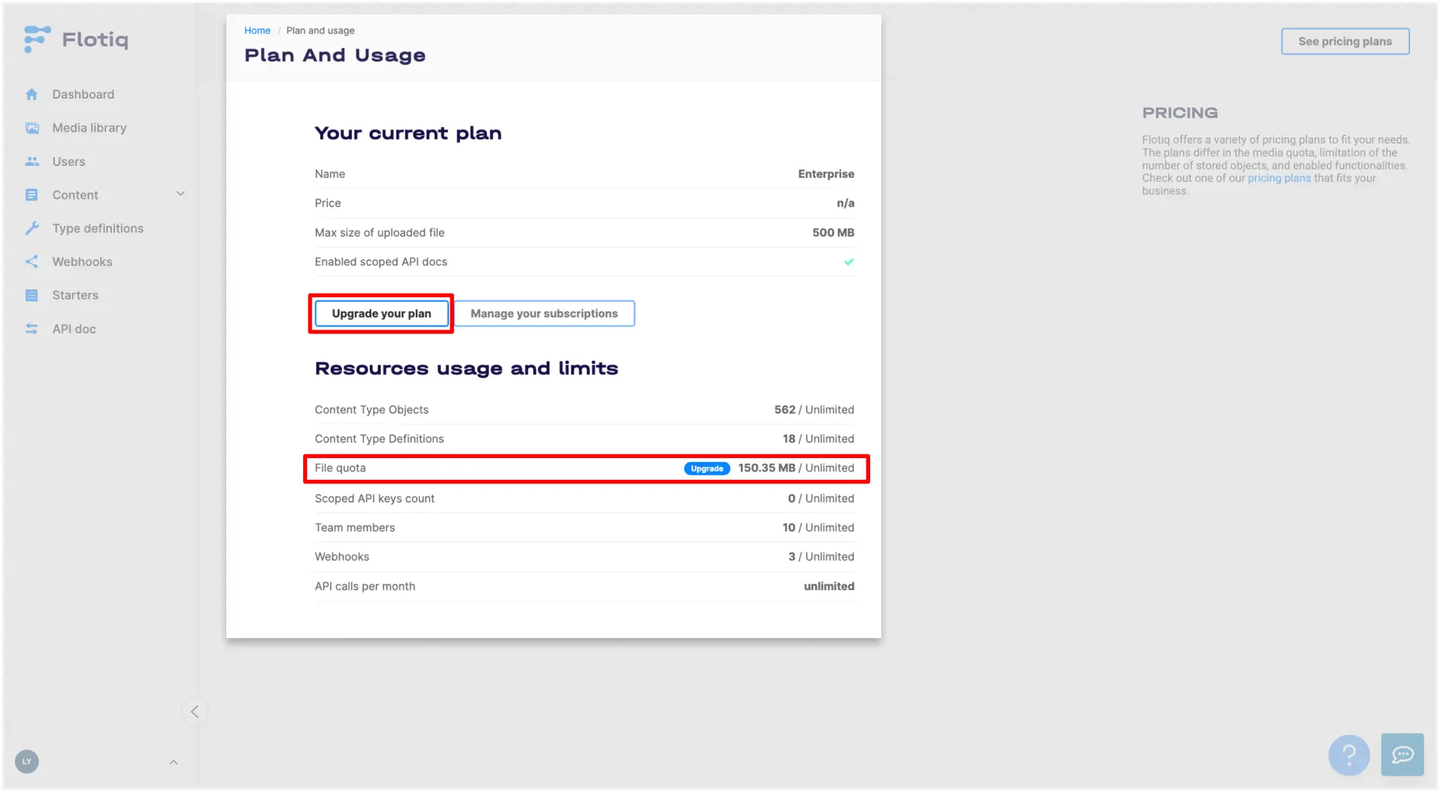This screenshot has height=792, width=1440.
Task: Click the Starters list icon
Action: pyautogui.click(x=31, y=296)
